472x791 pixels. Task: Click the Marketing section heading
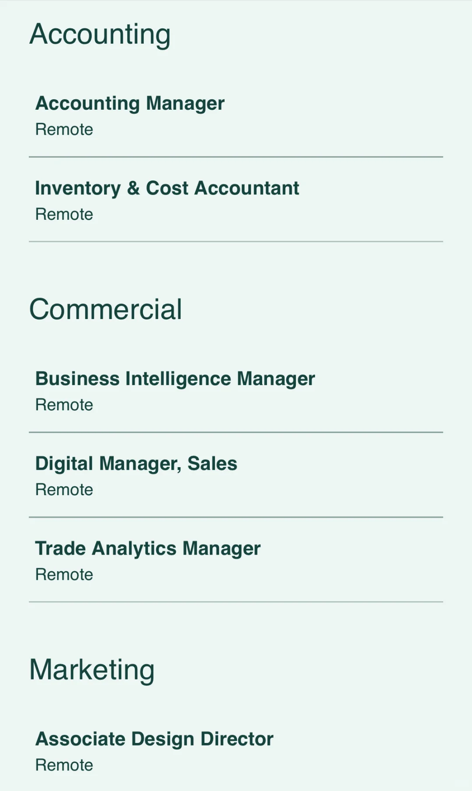point(92,670)
